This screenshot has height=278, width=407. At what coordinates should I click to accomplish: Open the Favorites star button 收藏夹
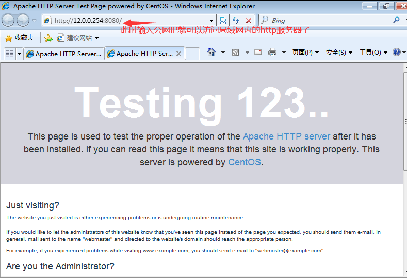click(x=19, y=38)
